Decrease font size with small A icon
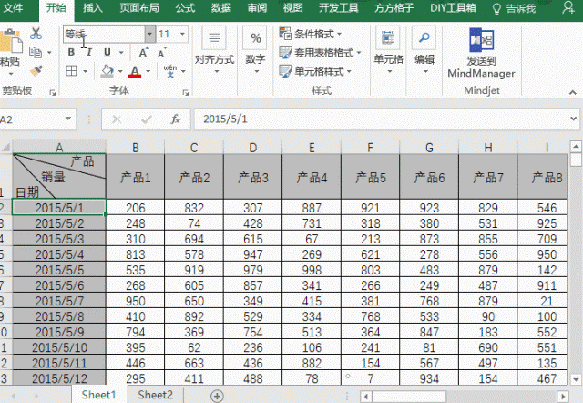The height and width of the screenshot is (403, 583). coord(162,53)
